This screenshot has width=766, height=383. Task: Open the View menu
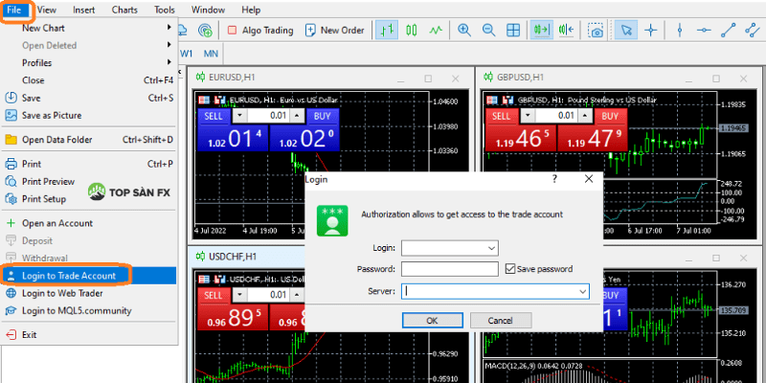coord(46,10)
